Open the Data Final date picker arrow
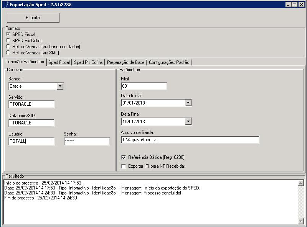This screenshot has height=227, width=307. (x=188, y=121)
